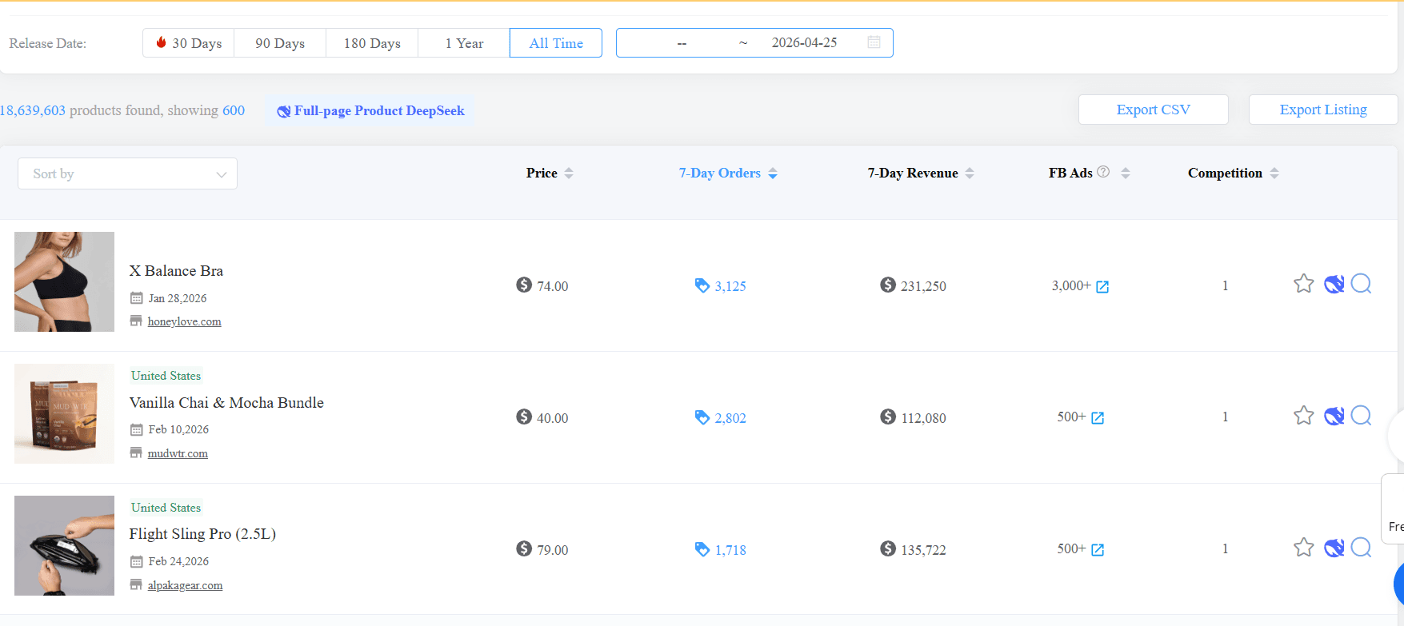
Task: Select the 1 Year release filter
Action: tap(464, 43)
